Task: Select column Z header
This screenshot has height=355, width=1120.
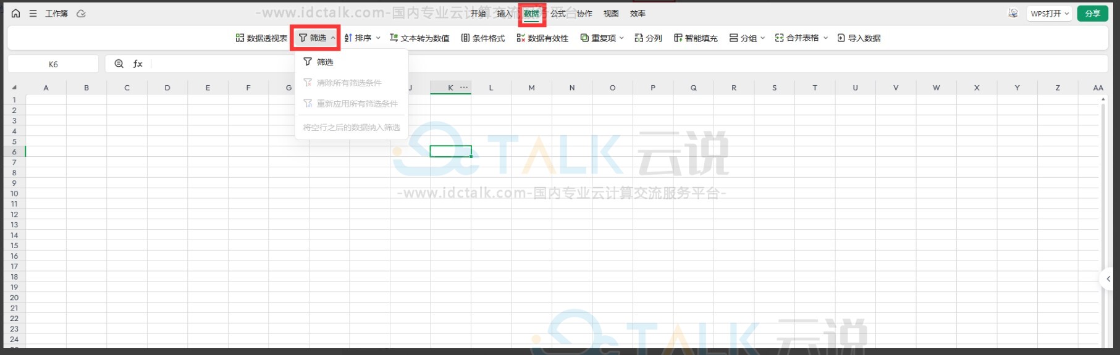Action: click(1058, 88)
